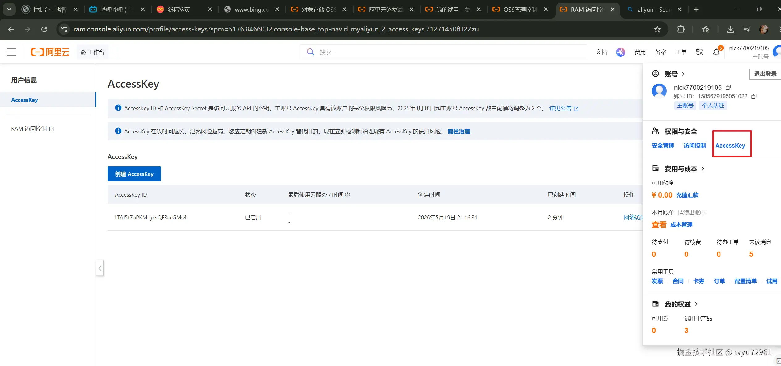
Task: Open AccessKey link in 权限与安全
Action: [x=730, y=146]
